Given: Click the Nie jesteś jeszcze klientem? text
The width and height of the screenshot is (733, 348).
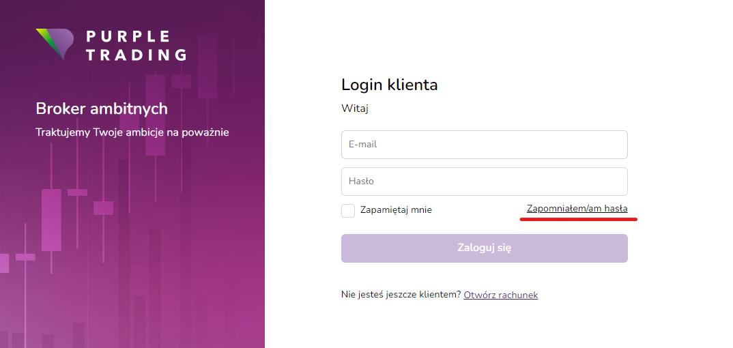Looking at the screenshot, I should (401, 295).
